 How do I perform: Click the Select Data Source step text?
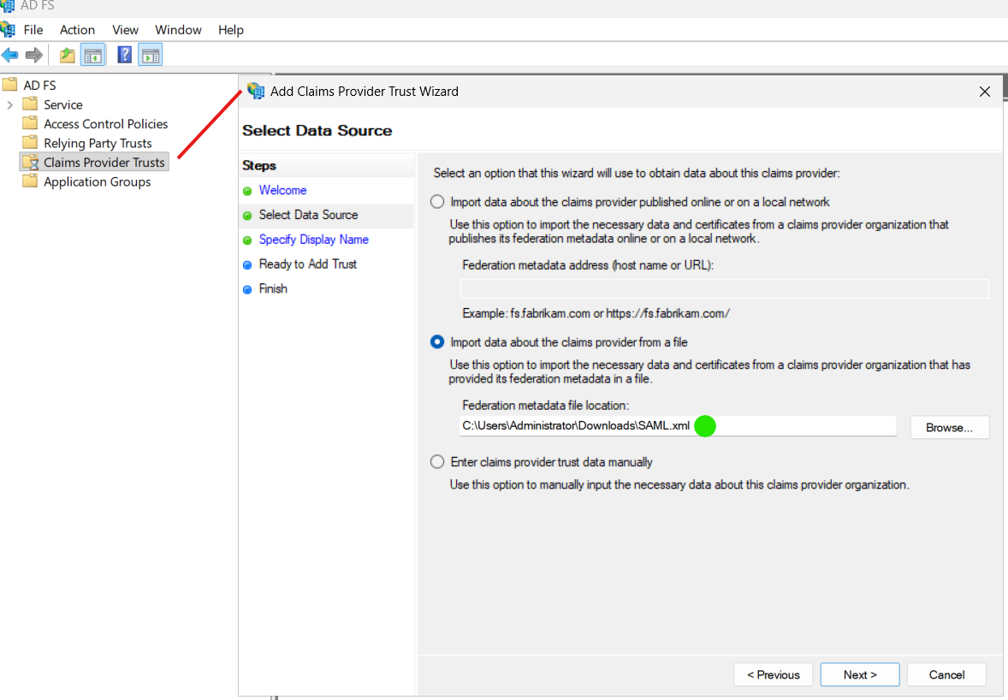[x=309, y=215]
